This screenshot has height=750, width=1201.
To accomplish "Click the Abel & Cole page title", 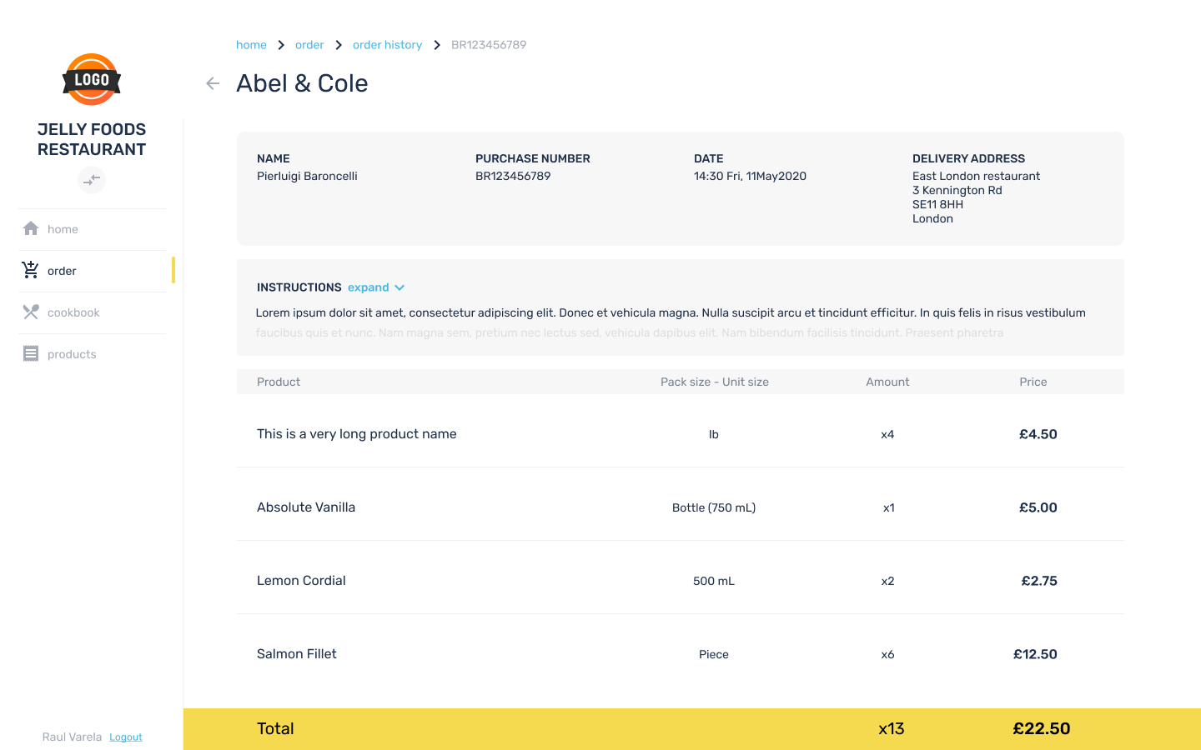I will coord(302,83).
